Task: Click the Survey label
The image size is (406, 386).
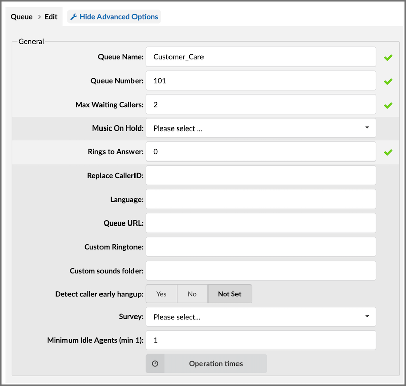Action: 131,317
